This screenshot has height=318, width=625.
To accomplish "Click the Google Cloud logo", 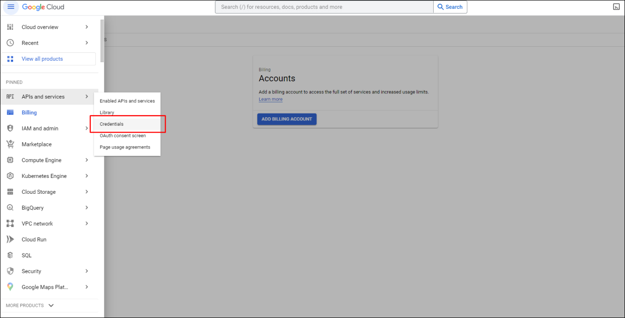I will [43, 7].
